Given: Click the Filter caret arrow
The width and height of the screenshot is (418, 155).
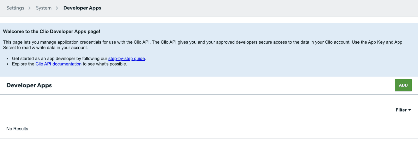Looking at the screenshot, I should [x=409, y=110].
